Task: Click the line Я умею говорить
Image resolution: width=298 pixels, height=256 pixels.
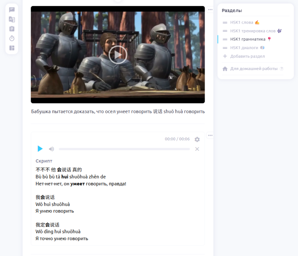Action: [x=55, y=211]
